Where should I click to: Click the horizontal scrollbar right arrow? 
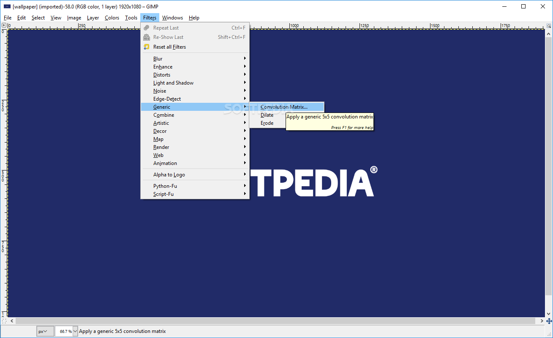pyautogui.click(x=542, y=321)
